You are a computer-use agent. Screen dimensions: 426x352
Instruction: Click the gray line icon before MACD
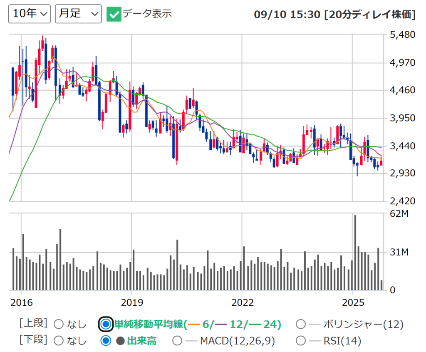coord(191,341)
